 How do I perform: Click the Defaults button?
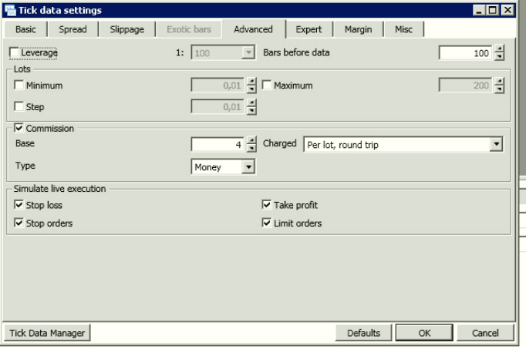coord(363,333)
